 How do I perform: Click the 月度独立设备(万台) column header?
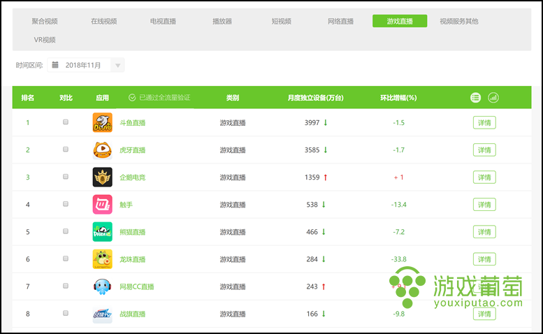(315, 98)
